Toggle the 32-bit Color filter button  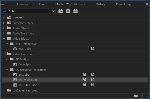[x=68, y=11]
